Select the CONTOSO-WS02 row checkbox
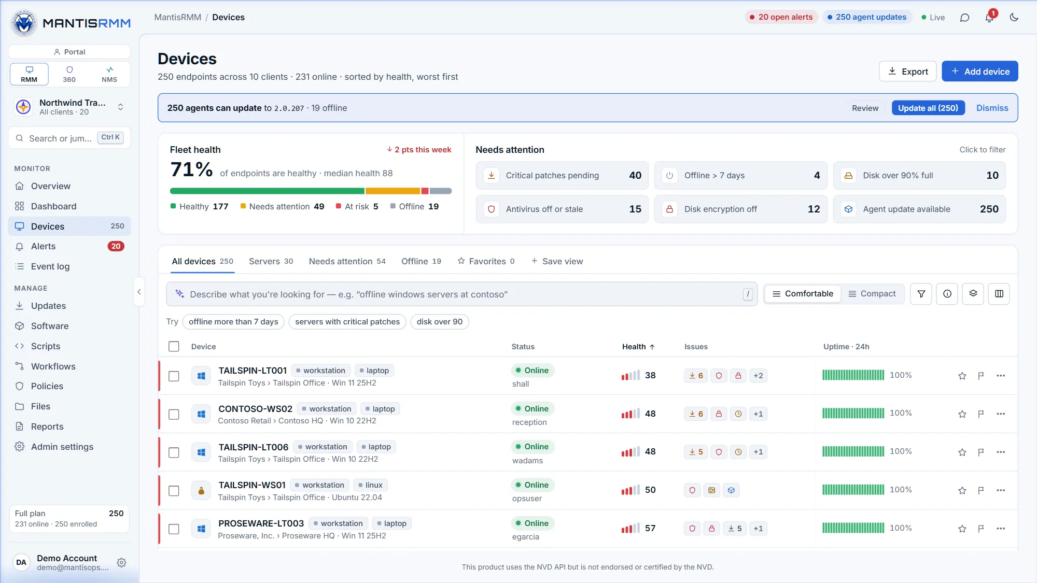Image resolution: width=1037 pixels, height=583 pixels. 174,415
